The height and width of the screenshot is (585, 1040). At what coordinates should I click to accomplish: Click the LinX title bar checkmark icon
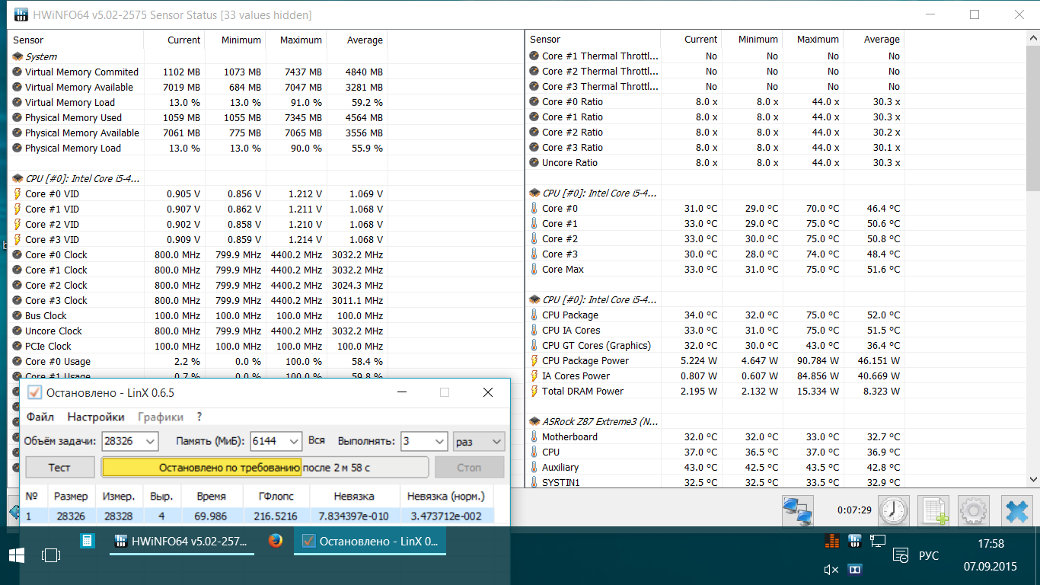coord(33,392)
